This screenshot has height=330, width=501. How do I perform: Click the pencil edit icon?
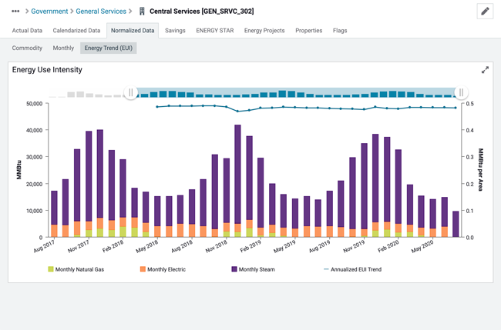coord(485,12)
